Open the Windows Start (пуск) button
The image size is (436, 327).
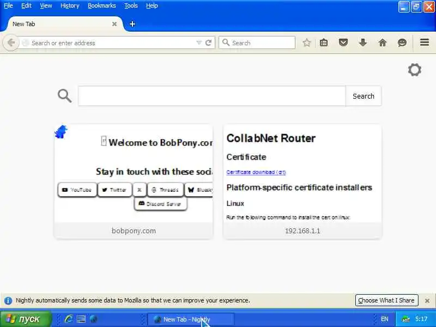pos(26,319)
